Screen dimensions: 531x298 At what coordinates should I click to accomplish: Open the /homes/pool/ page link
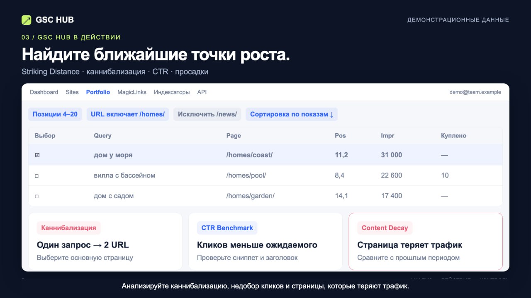pyautogui.click(x=246, y=175)
